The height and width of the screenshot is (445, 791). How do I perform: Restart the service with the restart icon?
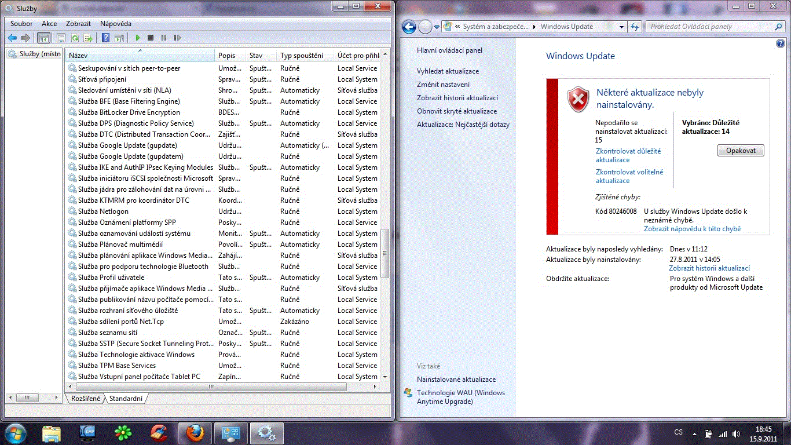tap(177, 38)
